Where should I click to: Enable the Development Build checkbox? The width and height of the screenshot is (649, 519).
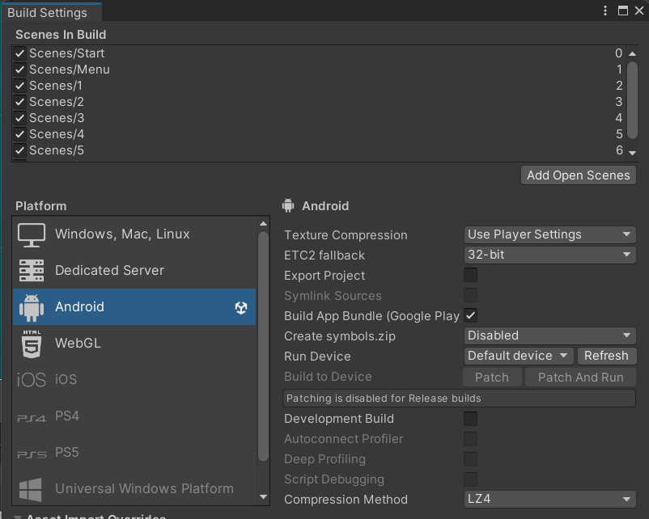pyautogui.click(x=470, y=419)
